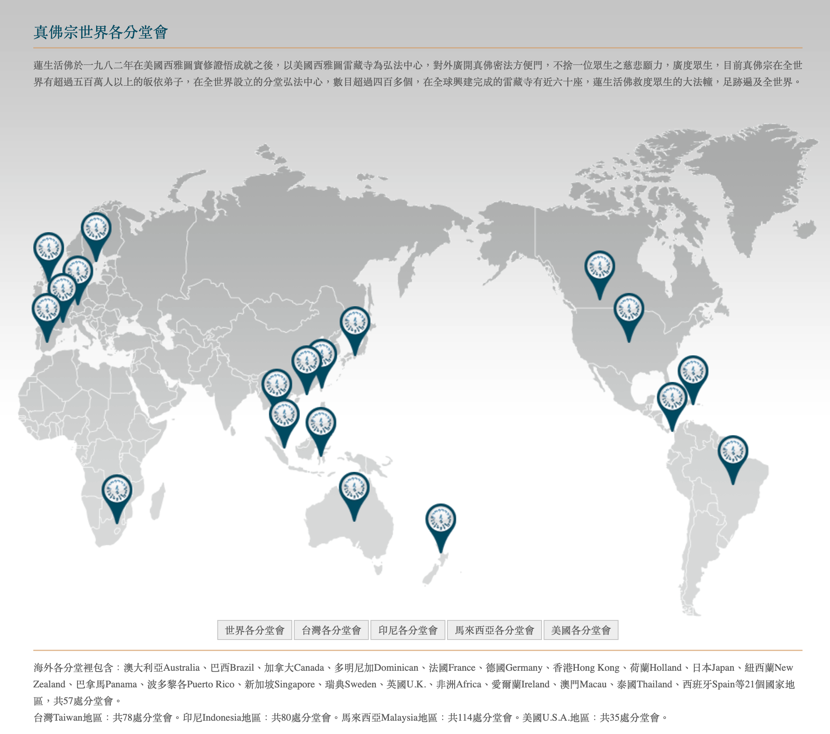The image size is (830, 734).
Task: Switch to 世界各分堂會 tab
Action: (255, 630)
